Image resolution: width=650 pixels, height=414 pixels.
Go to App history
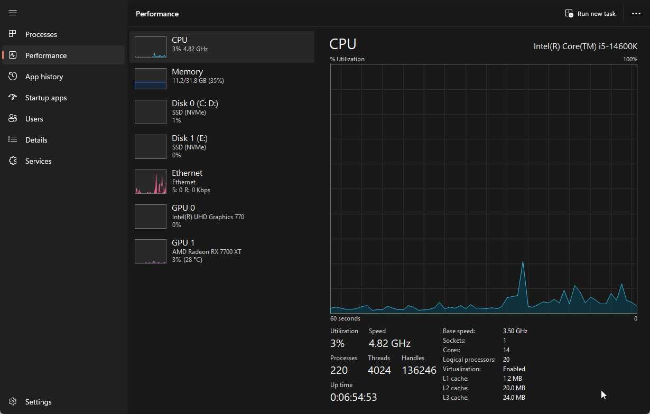pyautogui.click(x=63, y=77)
